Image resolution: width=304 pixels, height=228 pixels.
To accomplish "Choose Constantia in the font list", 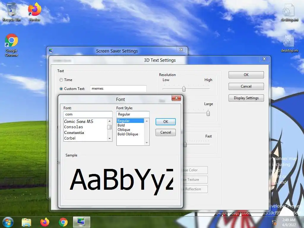I will click(x=85, y=133).
